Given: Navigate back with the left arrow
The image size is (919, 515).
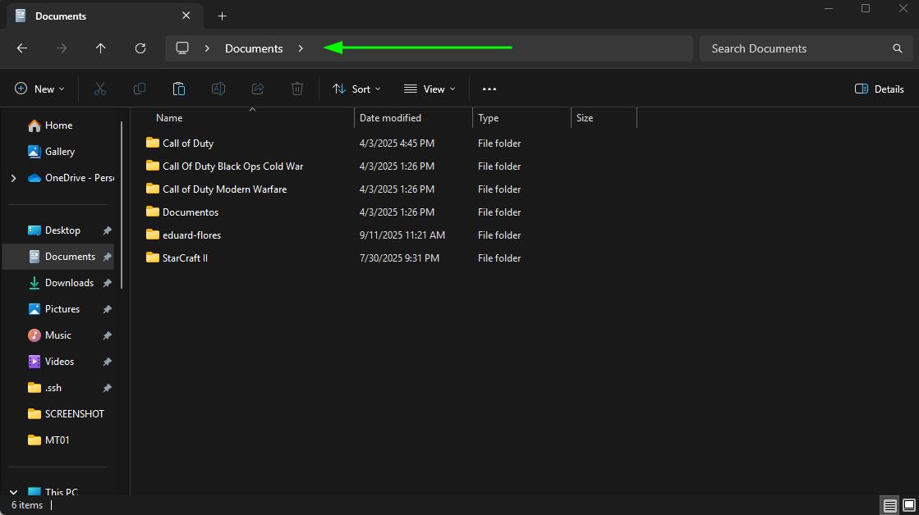Looking at the screenshot, I should pos(22,48).
